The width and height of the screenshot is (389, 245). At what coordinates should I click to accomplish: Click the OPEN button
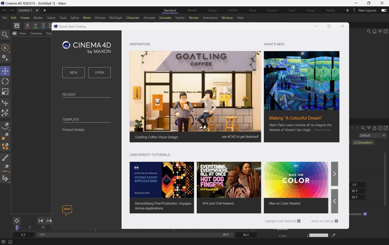pos(99,72)
